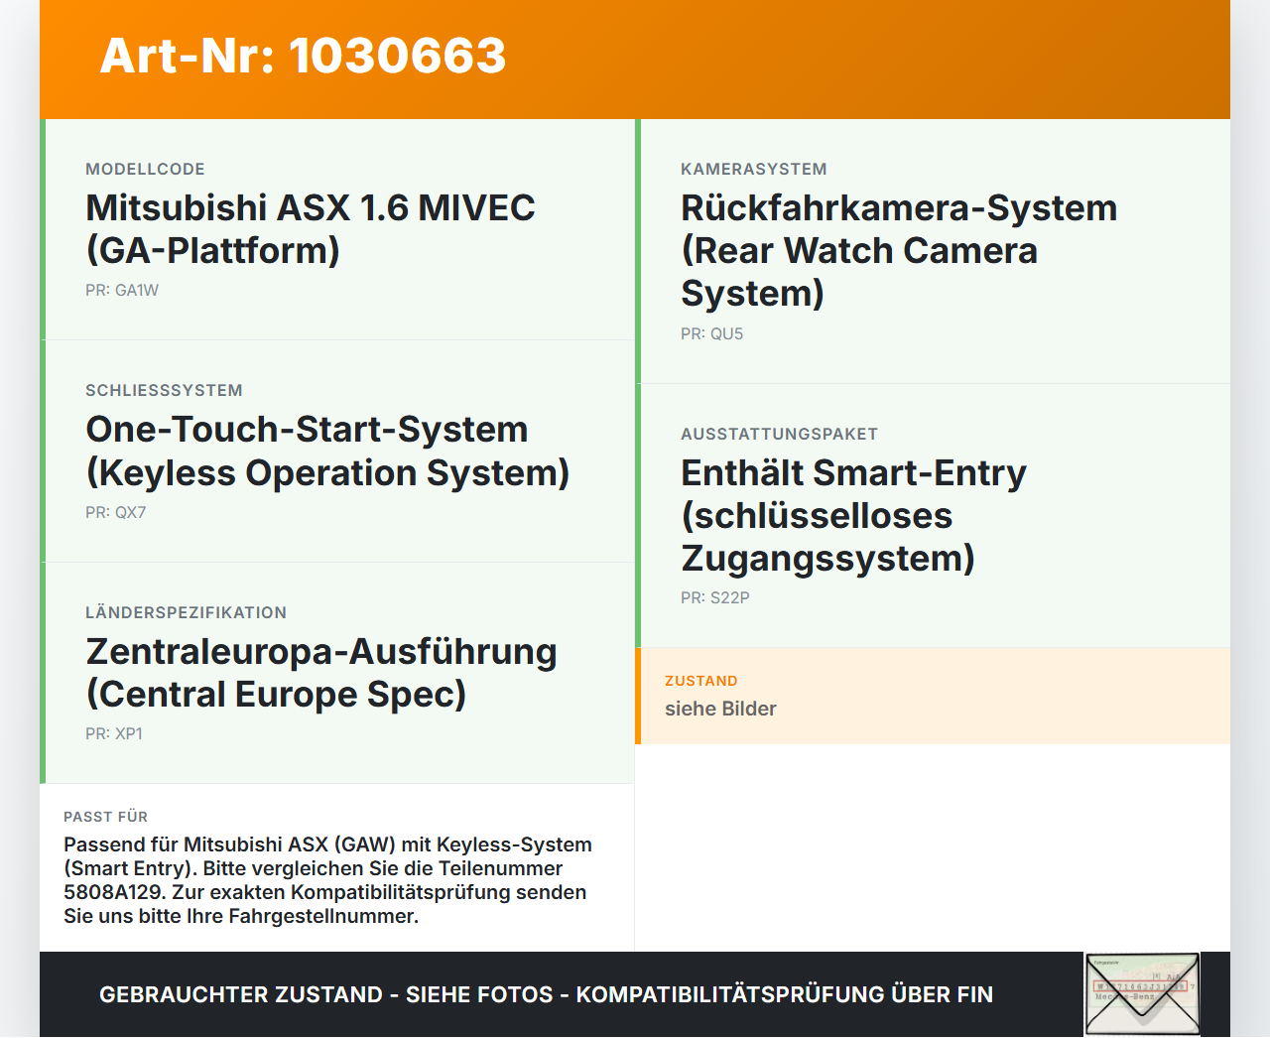Image resolution: width=1270 pixels, height=1038 pixels.
Task: Select the Rückfahrkamera-System heading
Action: click(x=899, y=251)
